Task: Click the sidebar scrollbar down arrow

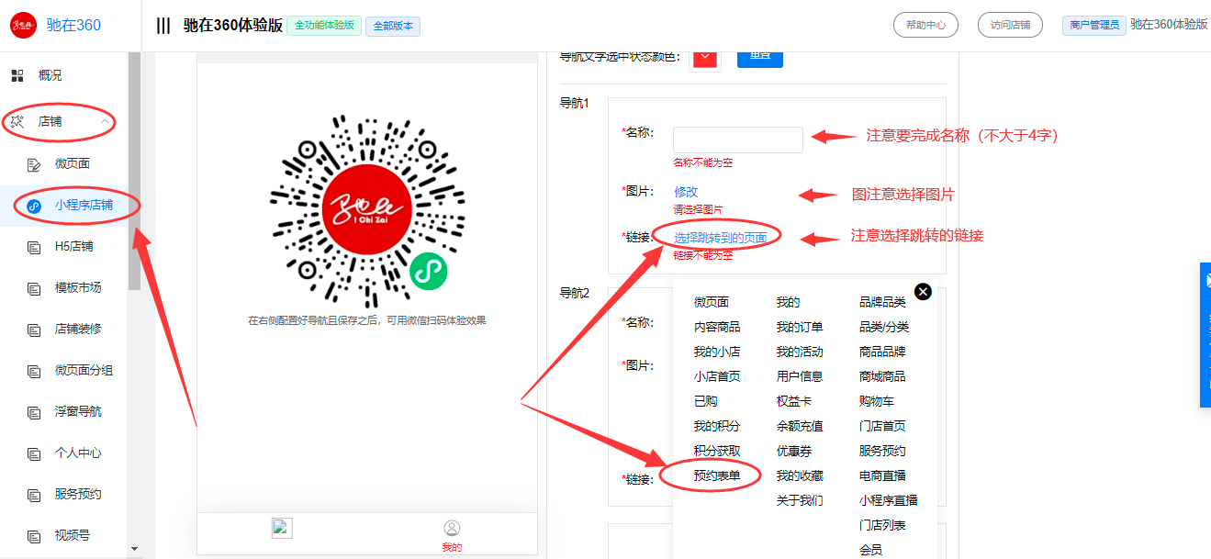Action: click(x=135, y=549)
